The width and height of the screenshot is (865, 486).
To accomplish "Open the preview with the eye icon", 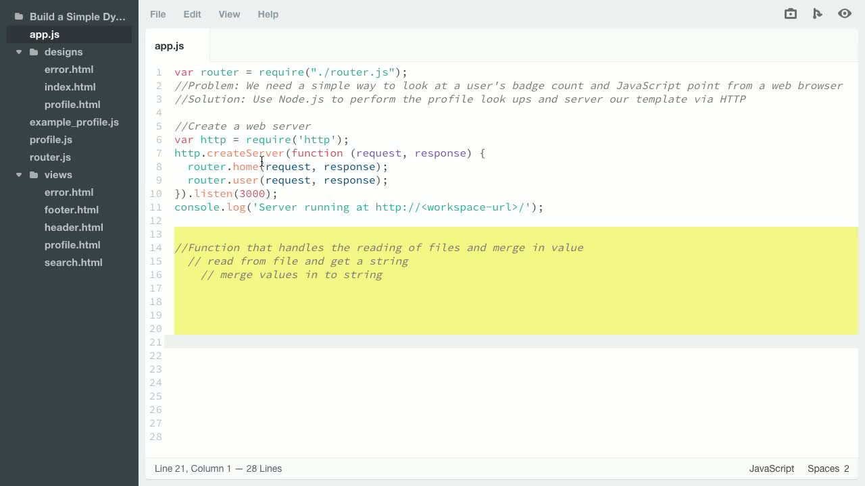I will (x=845, y=13).
